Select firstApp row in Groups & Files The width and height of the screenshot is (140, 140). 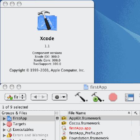coord(28,118)
